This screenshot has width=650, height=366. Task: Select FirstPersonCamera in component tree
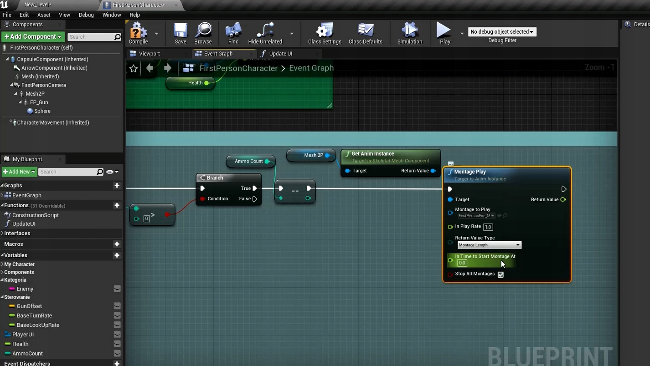coord(43,85)
